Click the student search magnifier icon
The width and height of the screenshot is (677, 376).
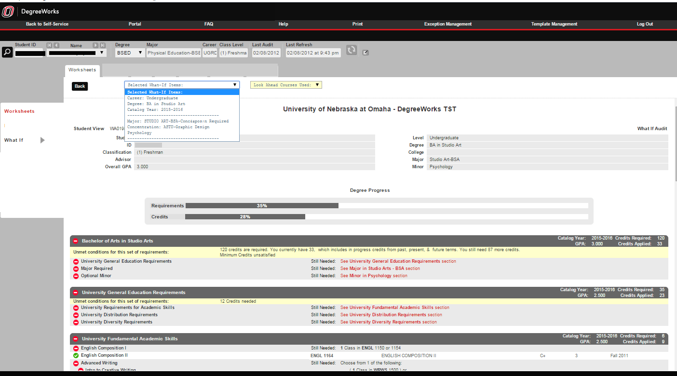(x=7, y=52)
